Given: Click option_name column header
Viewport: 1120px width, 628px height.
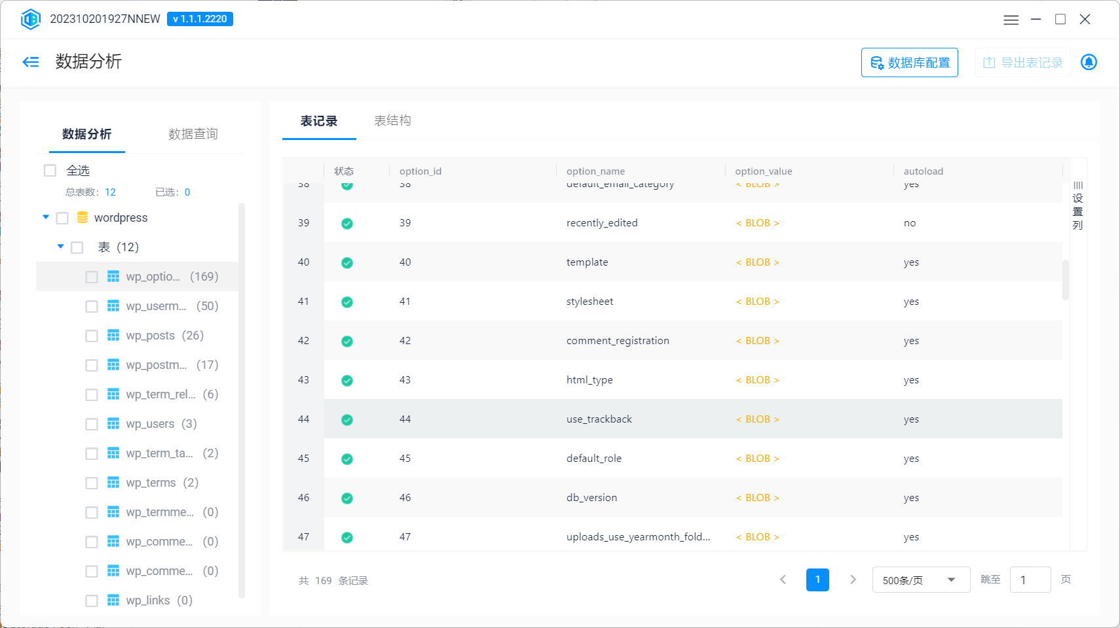Looking at the screenshot, I should pos(595,171).
